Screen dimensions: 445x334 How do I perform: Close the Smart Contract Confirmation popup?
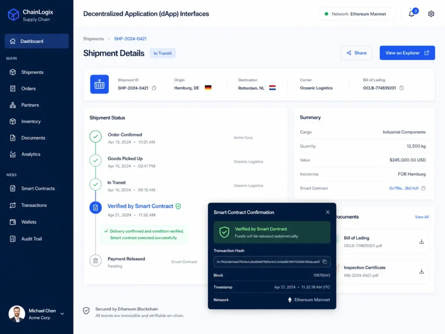[x=328, y=212]
